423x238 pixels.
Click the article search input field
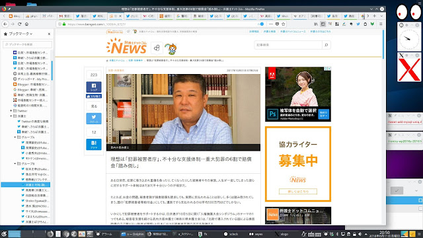click(288, 45)
